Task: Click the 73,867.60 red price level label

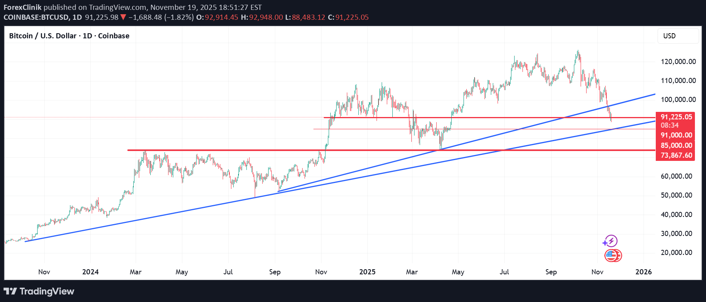Action: 676,155
